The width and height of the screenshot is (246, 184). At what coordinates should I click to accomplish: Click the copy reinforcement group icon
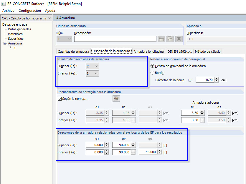[x=170, y=39]
